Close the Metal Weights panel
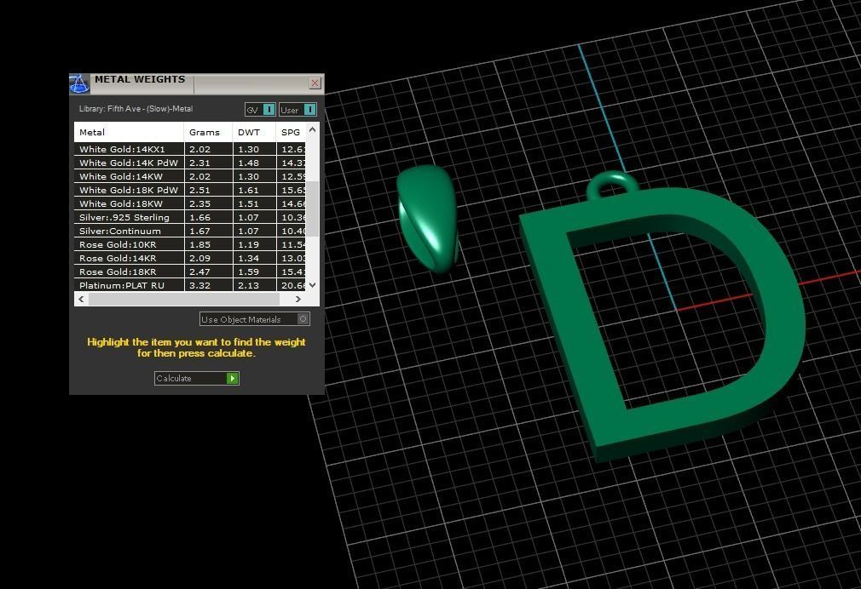Image resolution: width=861 pixels, height=589 pixels. pos(315,83)
